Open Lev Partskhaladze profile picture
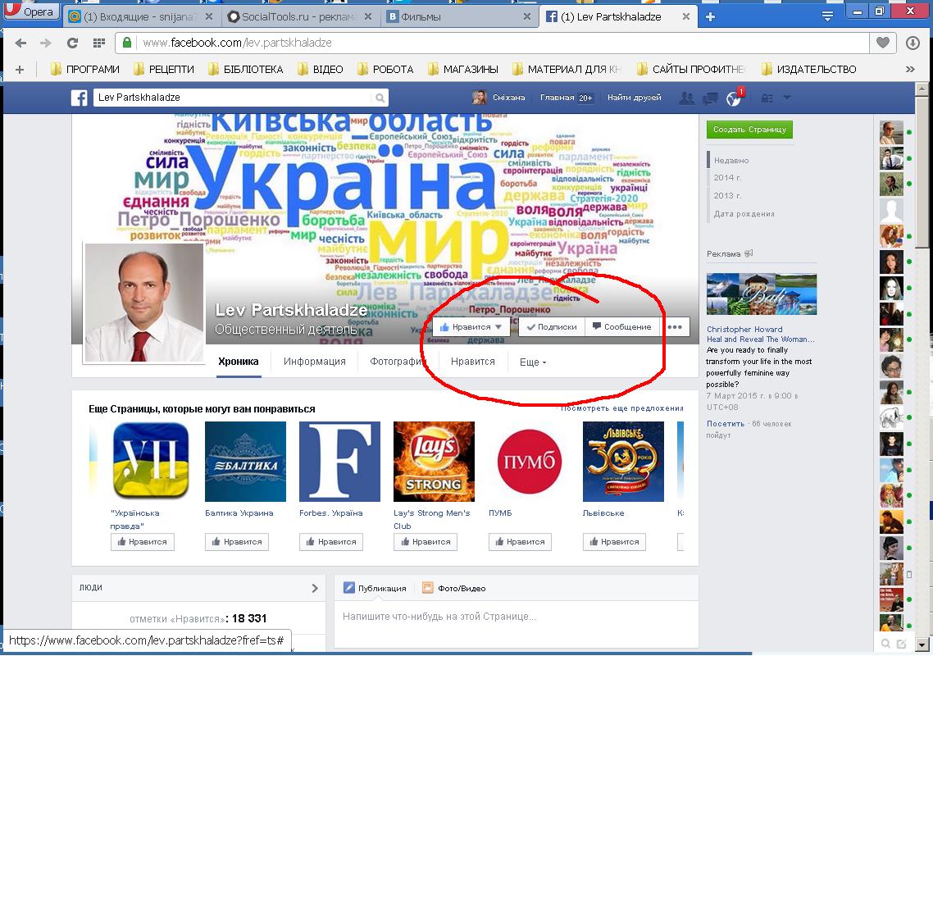 [144, 303]
